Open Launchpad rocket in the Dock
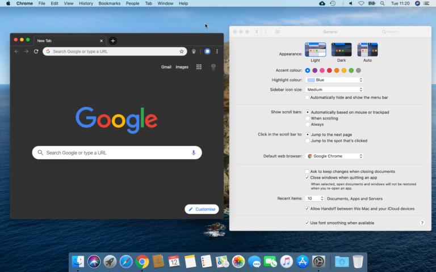The image size is (436, 272). pos(110,261)
